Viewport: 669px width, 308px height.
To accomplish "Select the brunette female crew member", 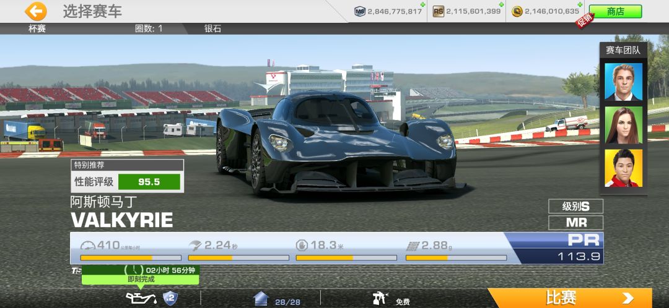I will coord(623,125).
